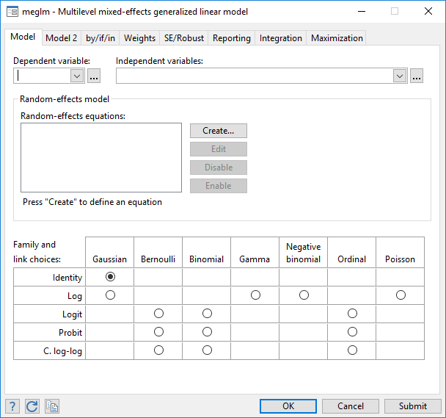
Task: Open dependent variable ellipsis browse button
Action: [x=94, y=76]
